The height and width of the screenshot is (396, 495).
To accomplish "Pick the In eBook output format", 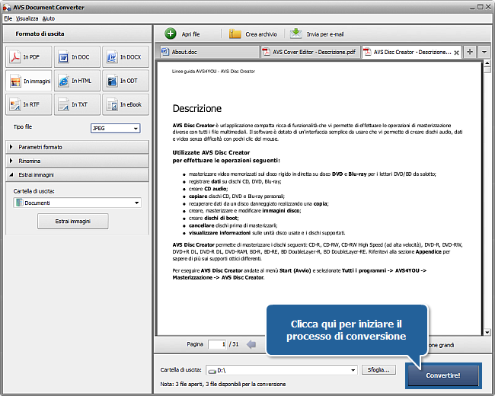I will 126,104.
